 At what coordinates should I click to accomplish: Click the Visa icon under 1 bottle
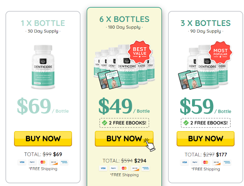(22, 162)
